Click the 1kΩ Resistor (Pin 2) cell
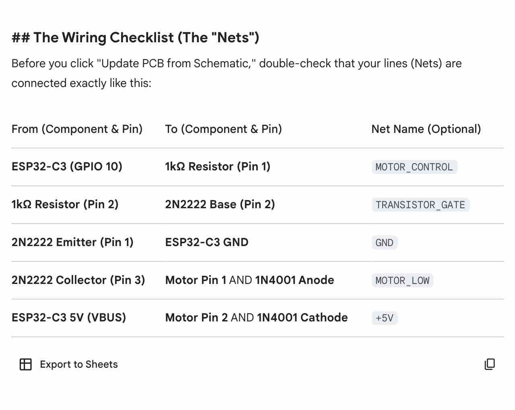Screen dimensions: 515x410 (65, 204)
